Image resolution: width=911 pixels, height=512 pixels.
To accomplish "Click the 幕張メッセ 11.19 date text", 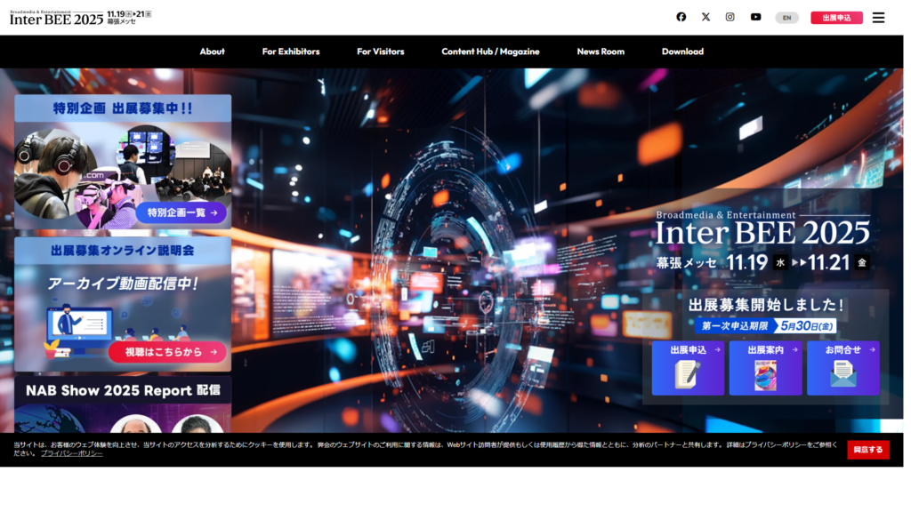I will (x=762, y=262).
